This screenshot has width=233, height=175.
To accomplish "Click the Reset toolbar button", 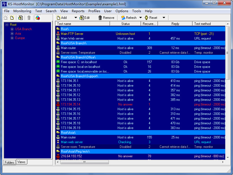I will click(151, 18).
